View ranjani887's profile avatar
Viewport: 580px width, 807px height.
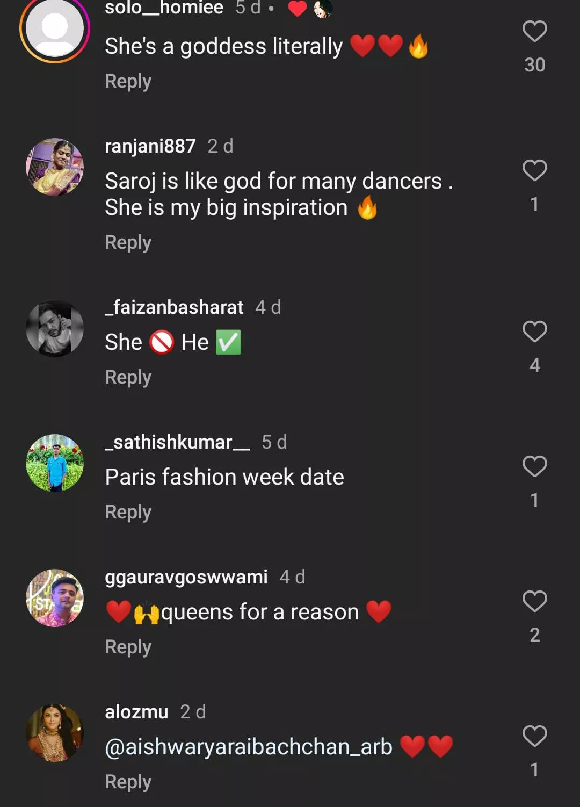(x=55, y=167)
